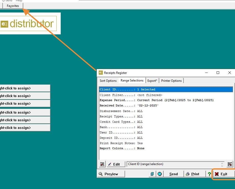This screenshot has height=189, width=235.
Task: Select the Deposit ID ALL row
Action: [166, 138]
